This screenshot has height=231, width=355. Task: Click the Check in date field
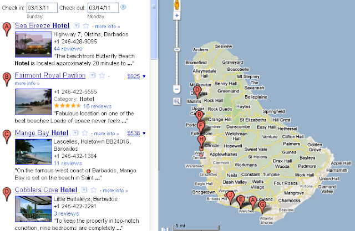(42, 8)
